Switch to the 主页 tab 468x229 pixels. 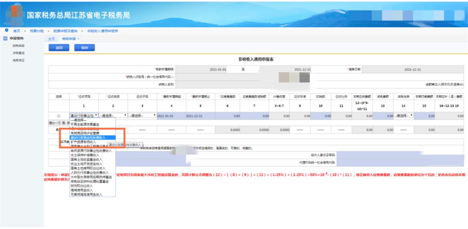pyautogui.click(x=52, y=39)
